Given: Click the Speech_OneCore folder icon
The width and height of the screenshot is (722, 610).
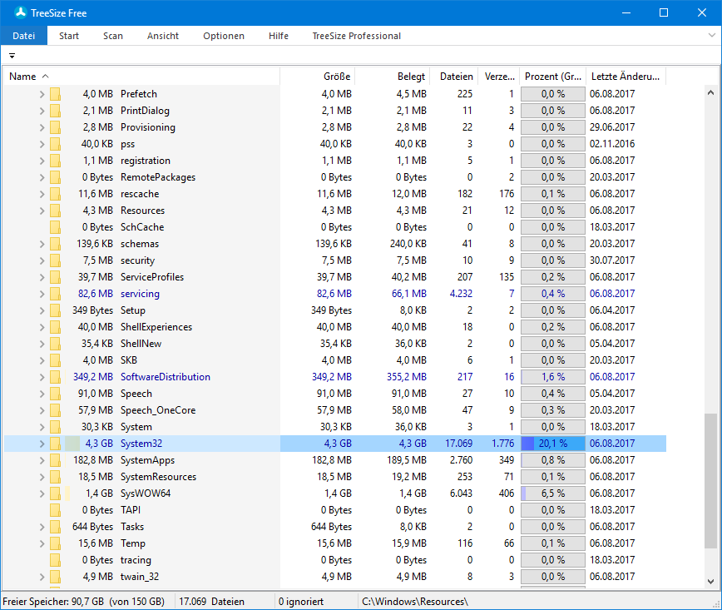Looking at the screenshot, I should coord(55,410).
